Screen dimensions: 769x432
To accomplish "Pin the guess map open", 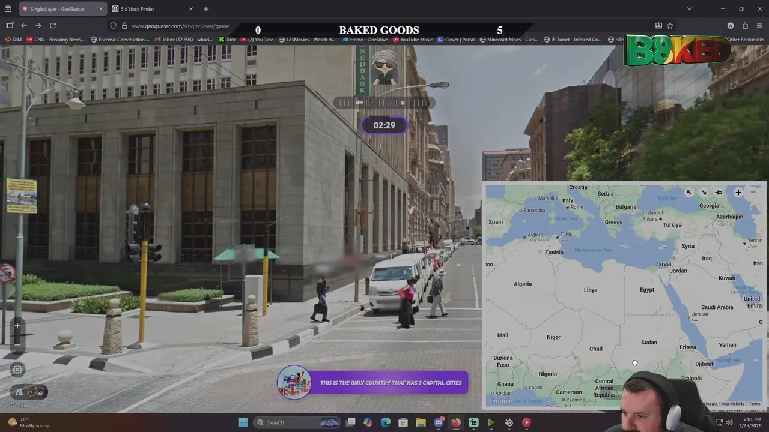I will click(719, 193).
